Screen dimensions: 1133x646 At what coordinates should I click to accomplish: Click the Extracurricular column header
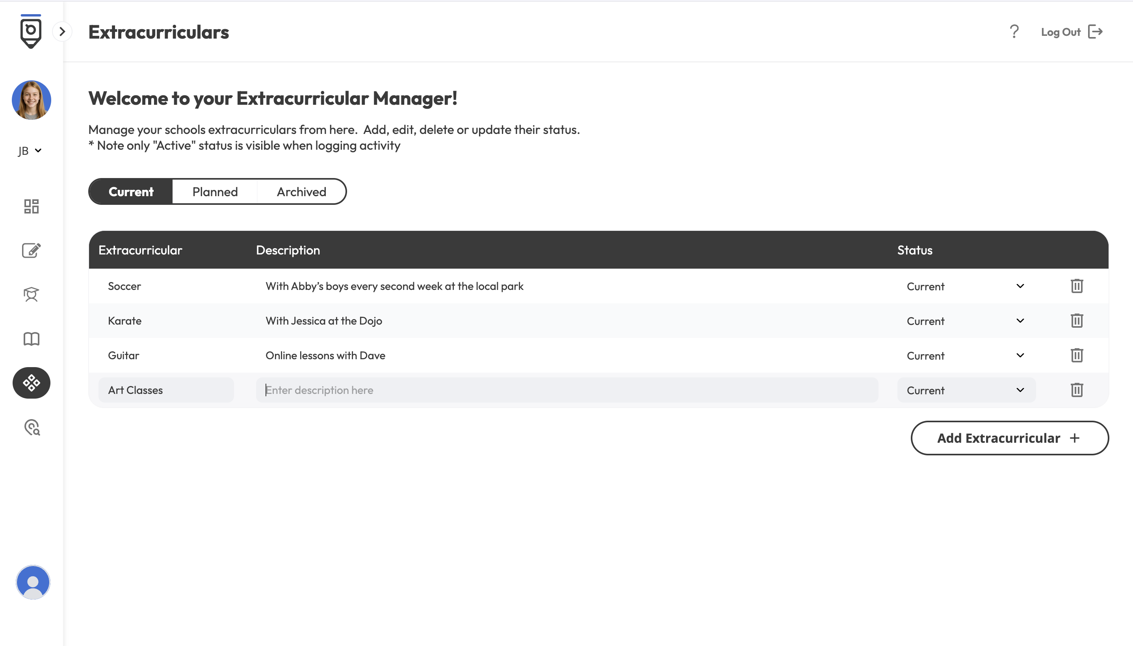[140, 250]
